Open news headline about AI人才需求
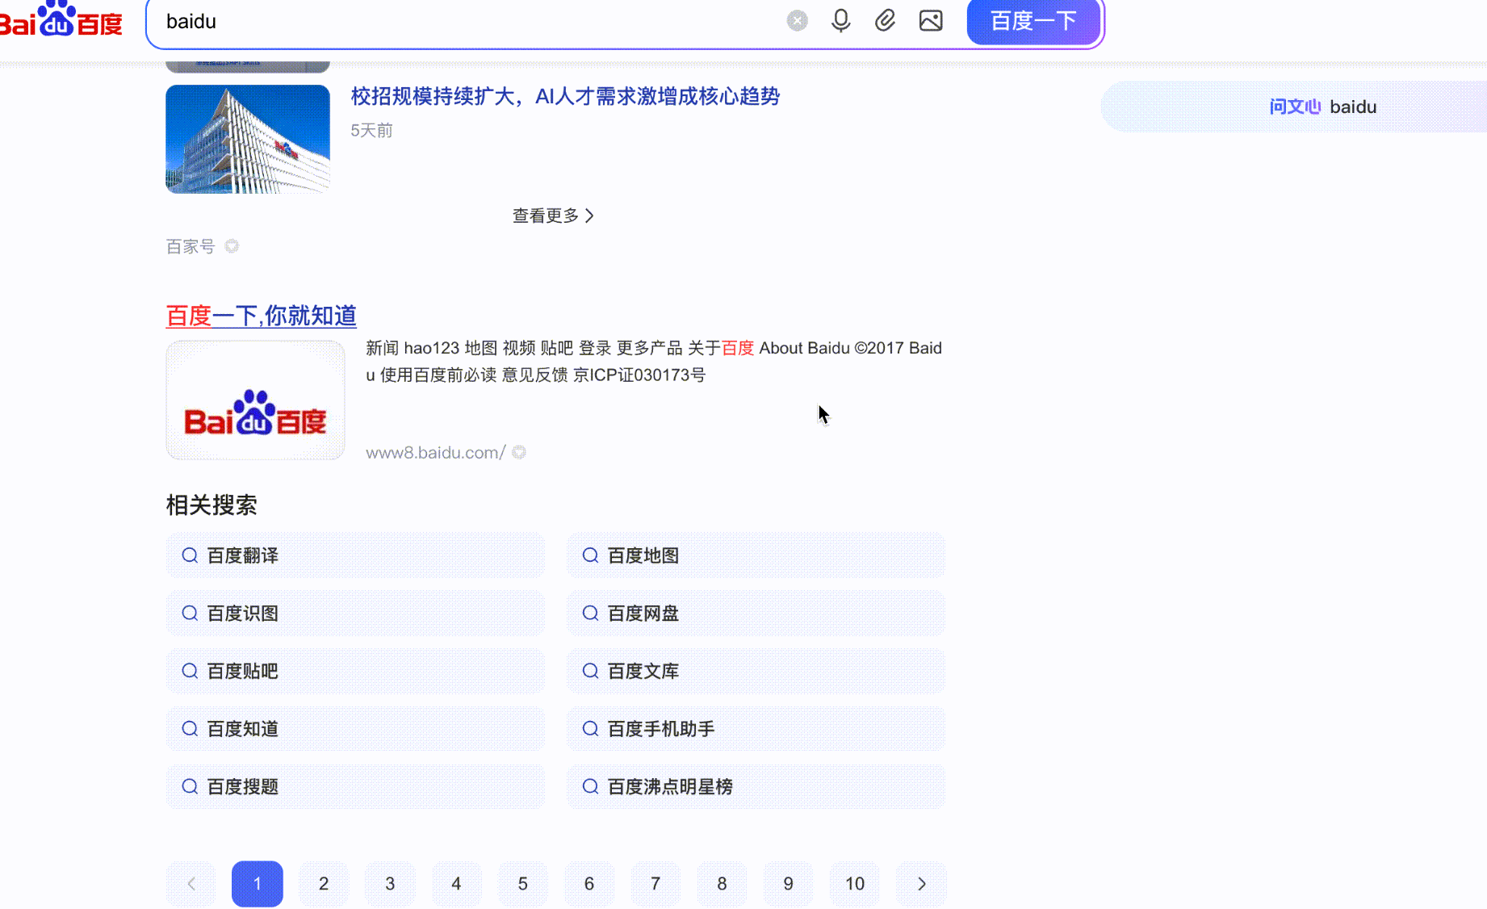 tap(565, 97)
